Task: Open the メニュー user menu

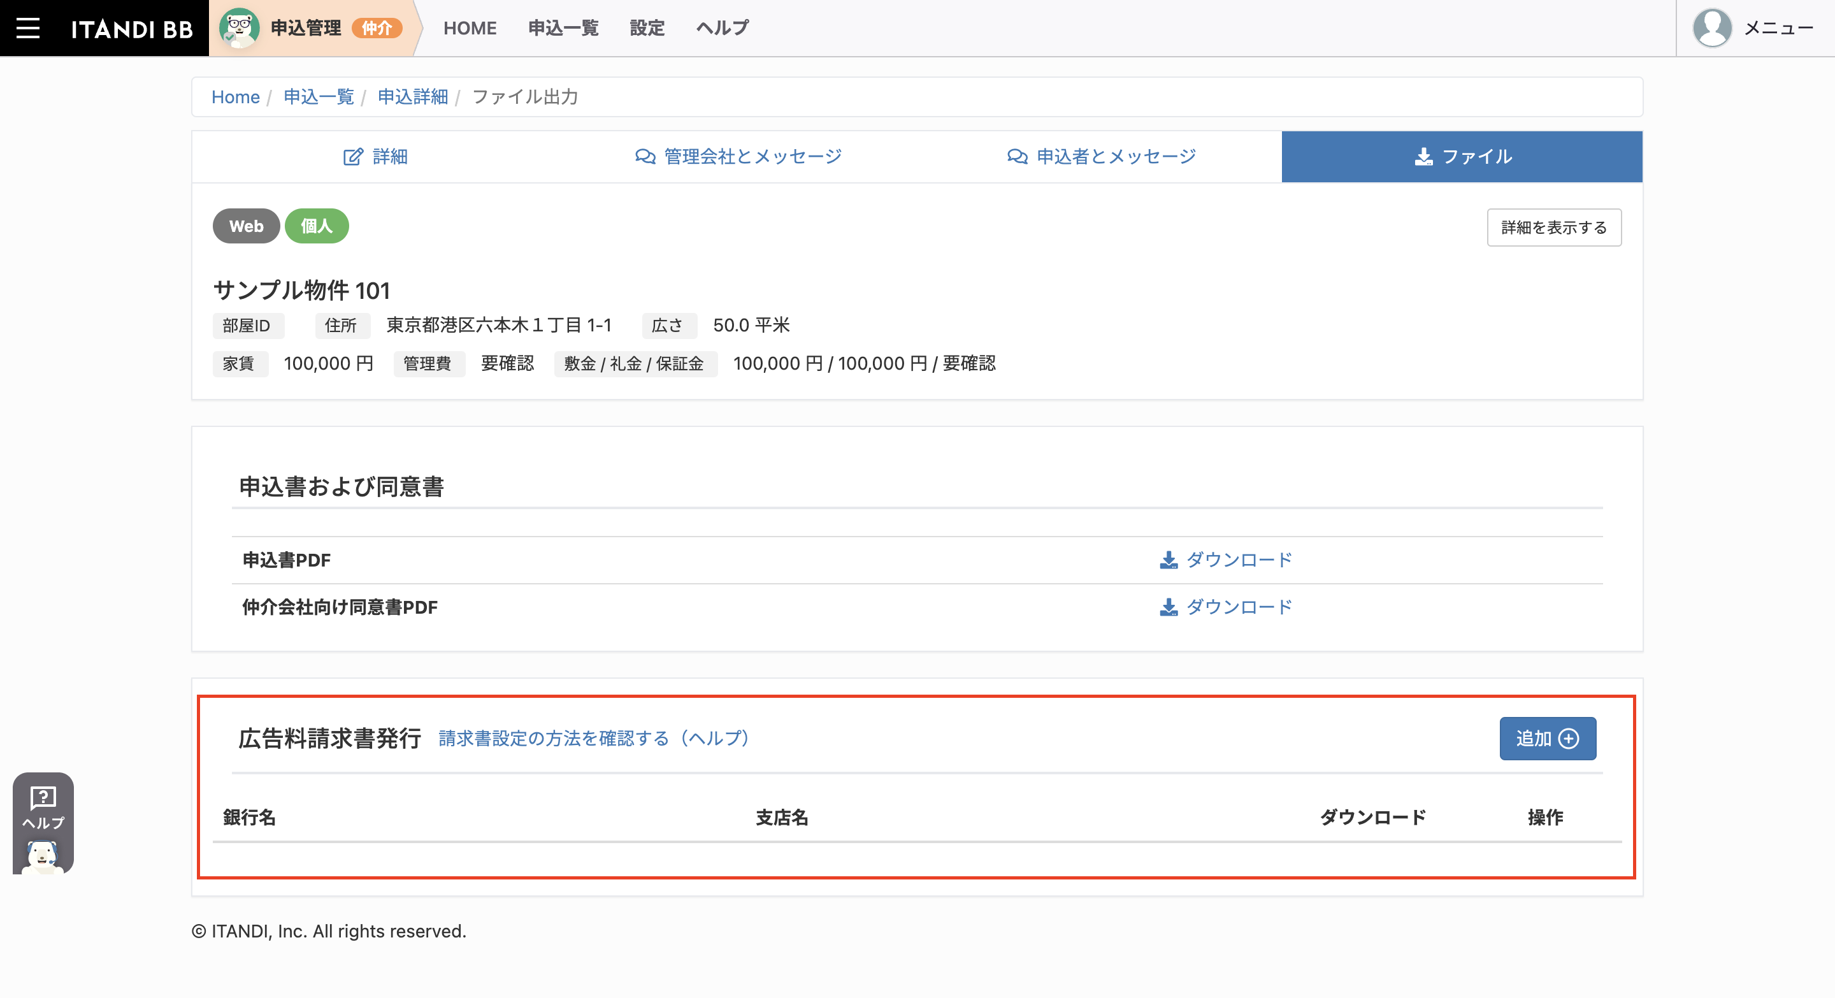Action: [x=1778, y=28]
